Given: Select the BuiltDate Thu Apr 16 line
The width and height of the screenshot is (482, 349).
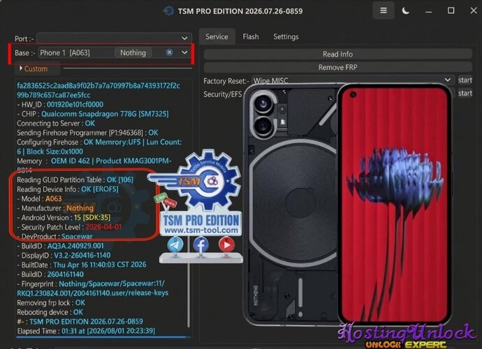Looking at the screenshot, I should [x=82, y=265].
